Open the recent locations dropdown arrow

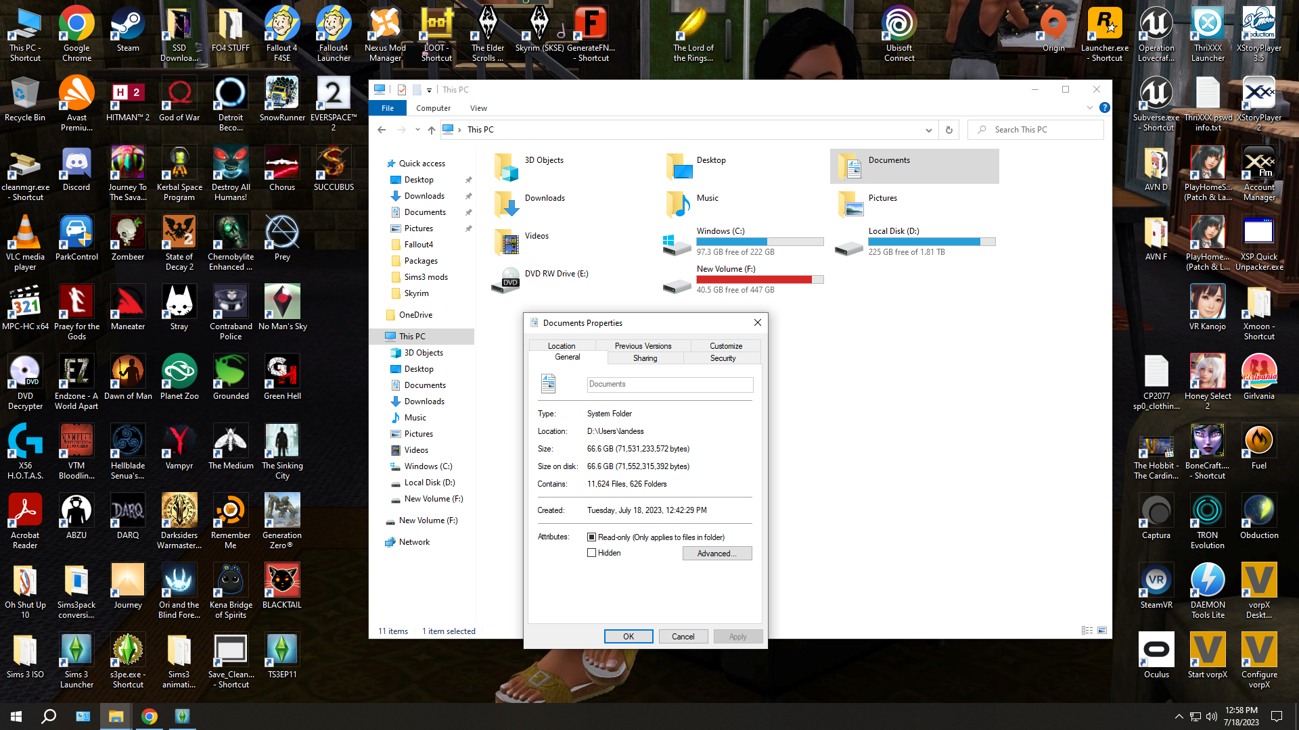click(417, 130)
